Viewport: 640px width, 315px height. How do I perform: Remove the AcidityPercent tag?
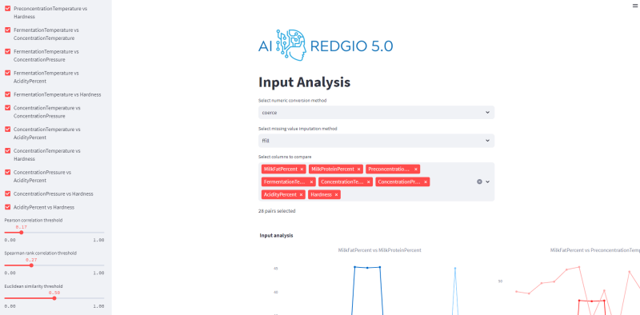[x=302, y=194]
